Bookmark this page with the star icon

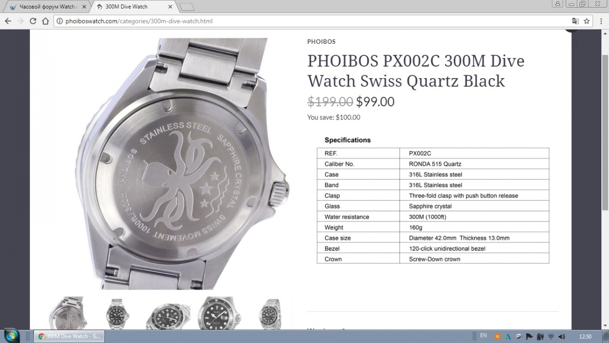coord(587,21)
